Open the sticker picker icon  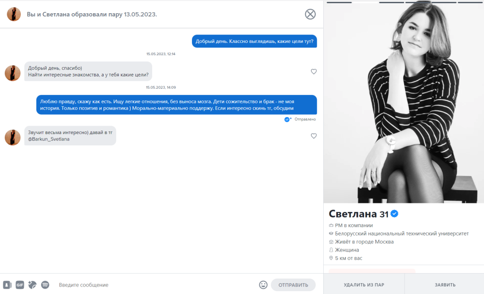point(33,285)
